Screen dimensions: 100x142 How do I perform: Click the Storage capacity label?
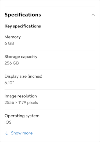[x=21, y=57]
